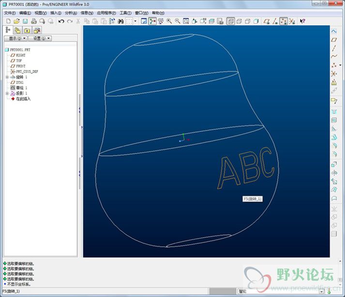Select the Hole tool
Image resolution: width=345 pixels, height=297 pixels.
pos(334,112)
